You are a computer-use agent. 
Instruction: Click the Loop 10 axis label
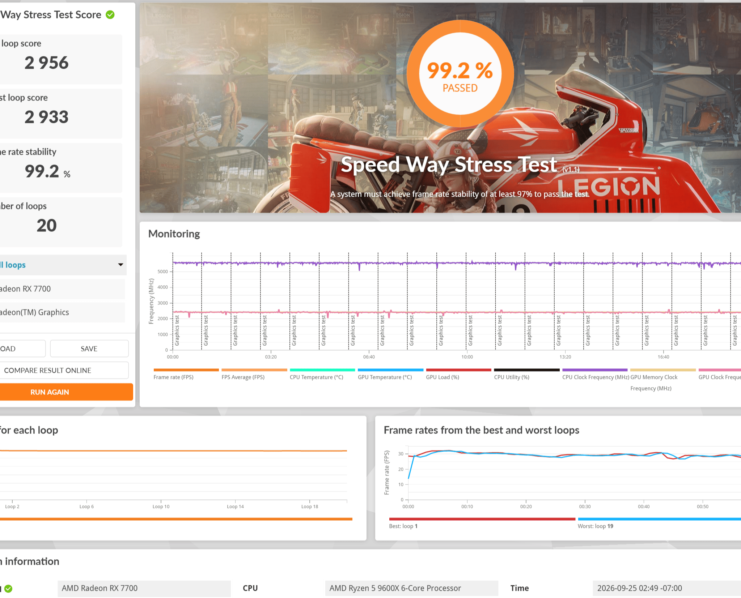(x=161, y=507)
